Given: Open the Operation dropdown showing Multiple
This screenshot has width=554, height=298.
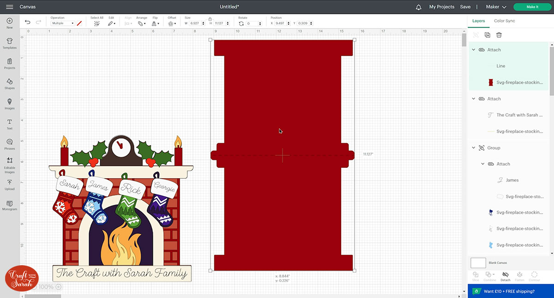Looking at the screenshot, I should coord(62,23).
